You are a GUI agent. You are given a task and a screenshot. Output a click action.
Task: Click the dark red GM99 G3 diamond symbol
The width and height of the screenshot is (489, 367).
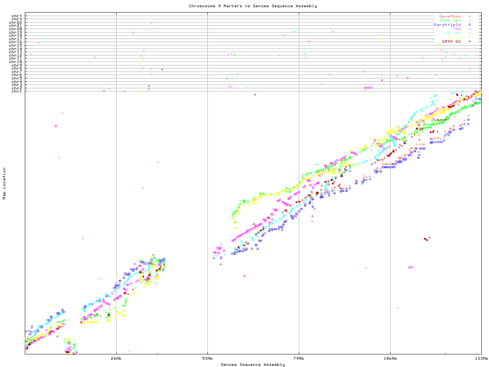pos(470,41)
